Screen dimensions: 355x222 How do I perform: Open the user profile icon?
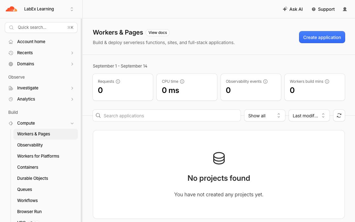tap(345, 9)
